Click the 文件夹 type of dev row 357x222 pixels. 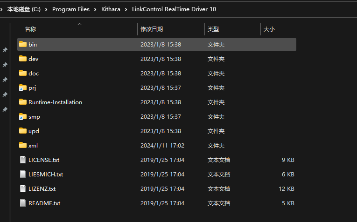(216, 59)
